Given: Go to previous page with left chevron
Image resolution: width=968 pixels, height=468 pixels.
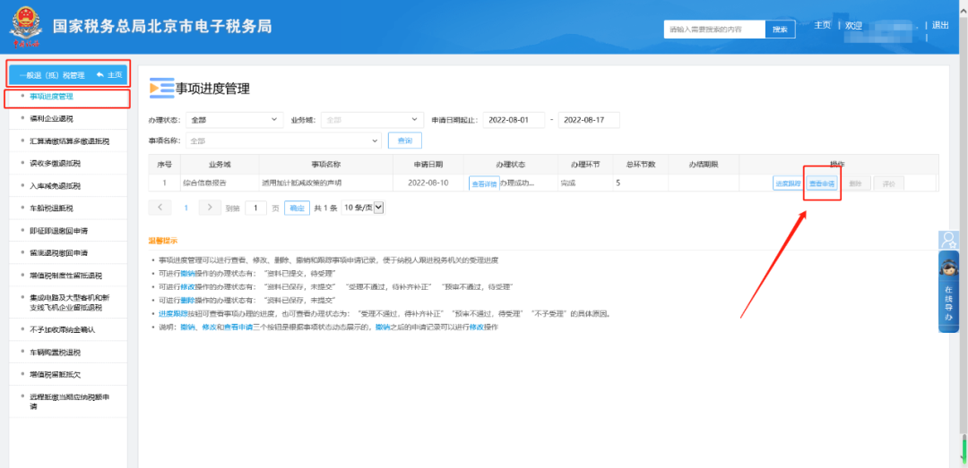Looking at the screenshot, I should click(160, 208).
